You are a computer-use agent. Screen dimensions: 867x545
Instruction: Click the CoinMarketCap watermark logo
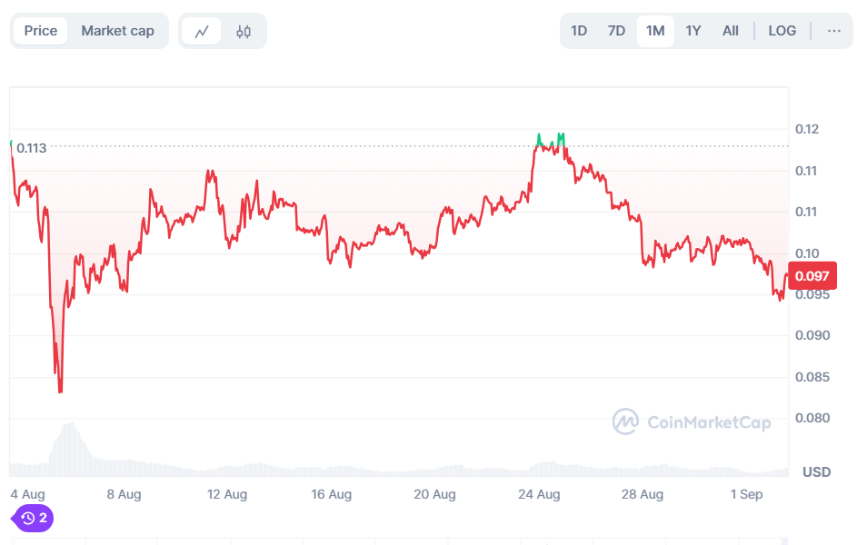tap(692, 421)
